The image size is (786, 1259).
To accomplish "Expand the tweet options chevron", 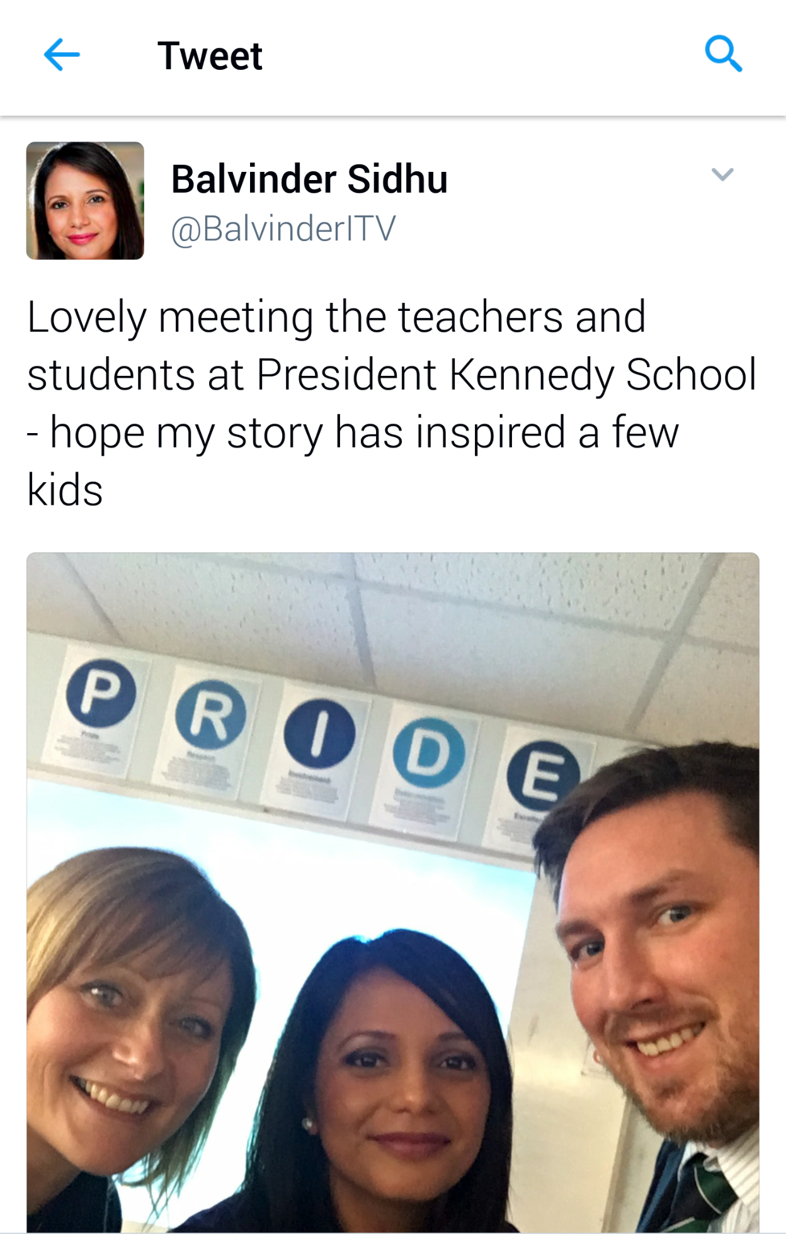I will [722, 174].
